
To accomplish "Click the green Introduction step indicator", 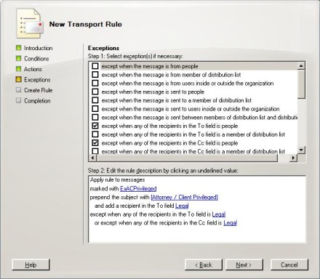I will pos(18,48).
